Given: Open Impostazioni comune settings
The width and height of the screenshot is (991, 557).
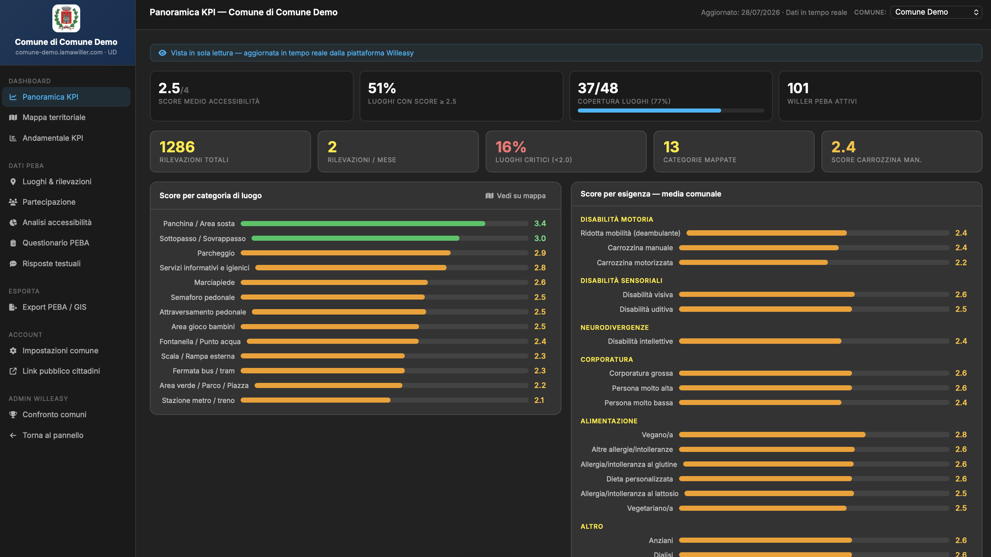Looking at the screenshot, I should pyautogui.click(x=66, y=351).
